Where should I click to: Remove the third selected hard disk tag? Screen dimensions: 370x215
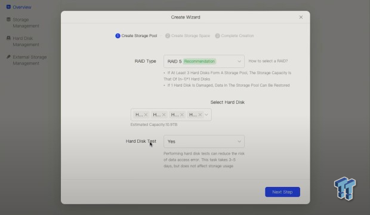coord(182,115)
